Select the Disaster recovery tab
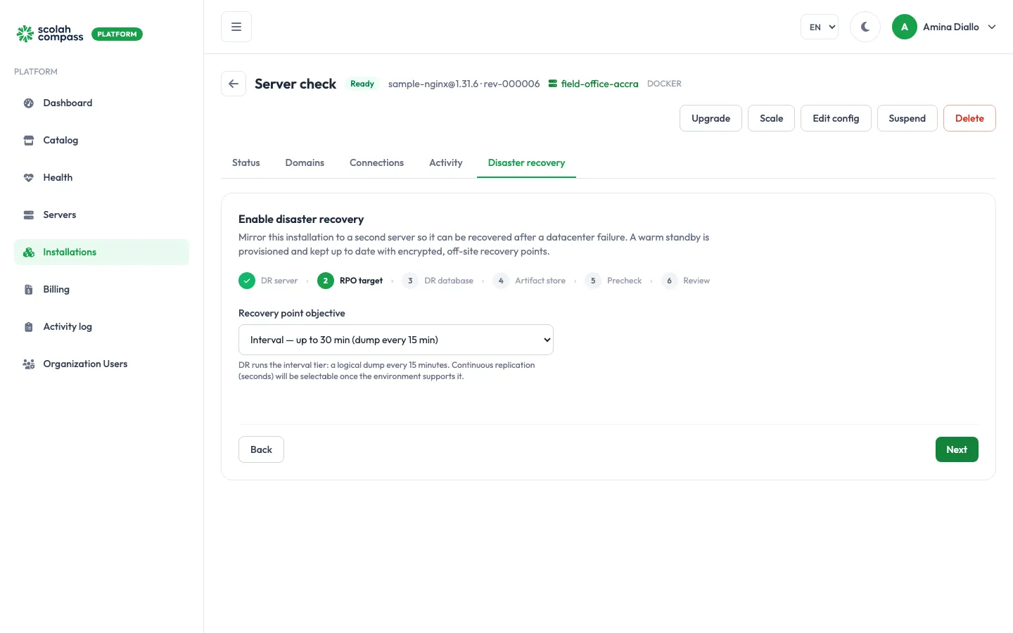1013x633 pixels. pyautogui.click(x=526, y=162)
